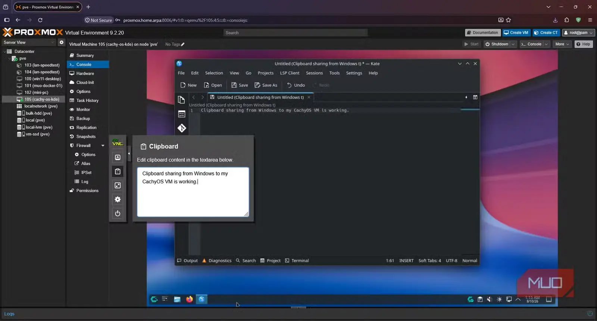The image size is (597, 321).
Task: Click New document in Kate toolbar
Action: [188, 85]
